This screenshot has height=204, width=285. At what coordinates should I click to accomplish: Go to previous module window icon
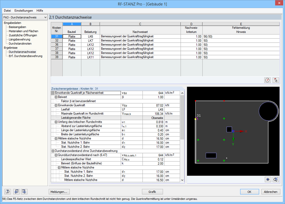pyautogui.click(x=16, y=191)
